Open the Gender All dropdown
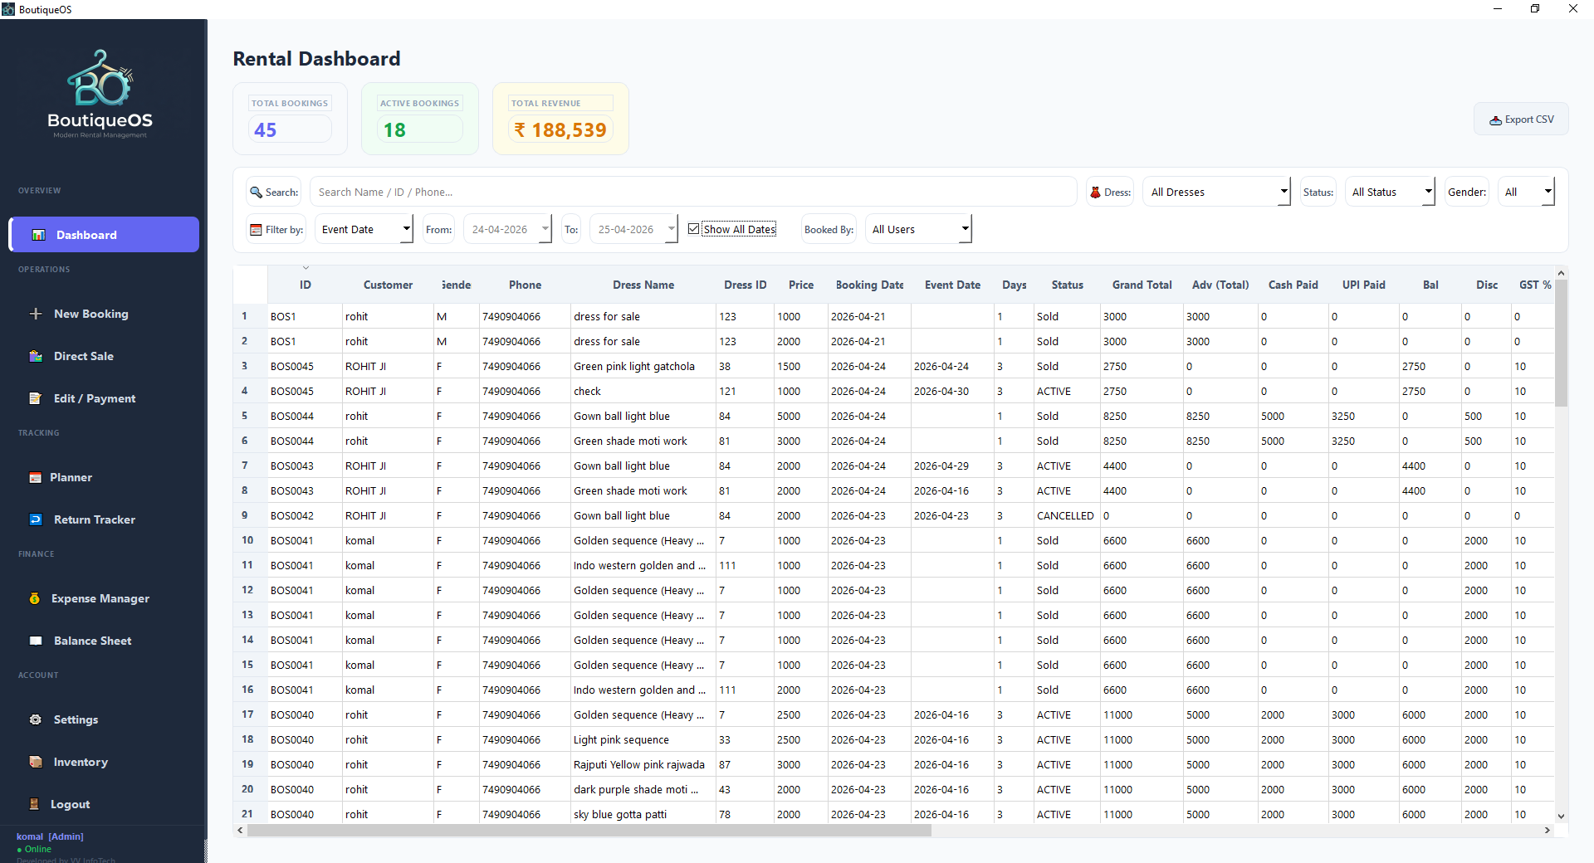 pyautogui.click(x=1526, y=192)
